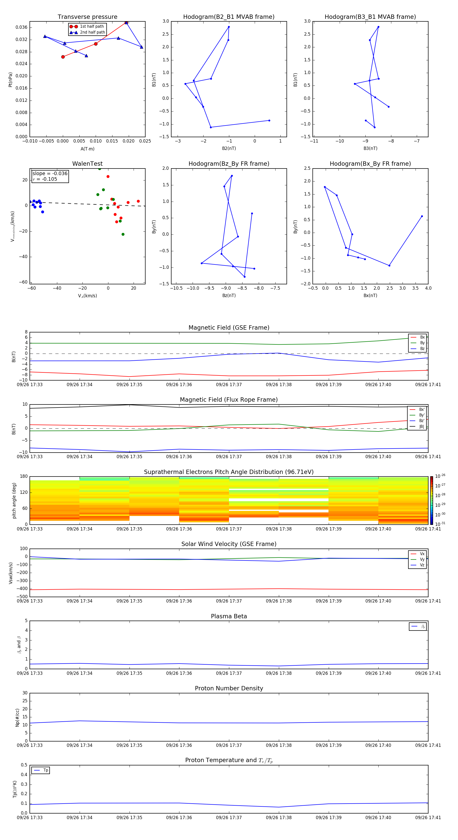Click the '09/26 17:37' tick under GSE panel
The height and width of the screenshot is (840, 458).
(x=229, y=385)
